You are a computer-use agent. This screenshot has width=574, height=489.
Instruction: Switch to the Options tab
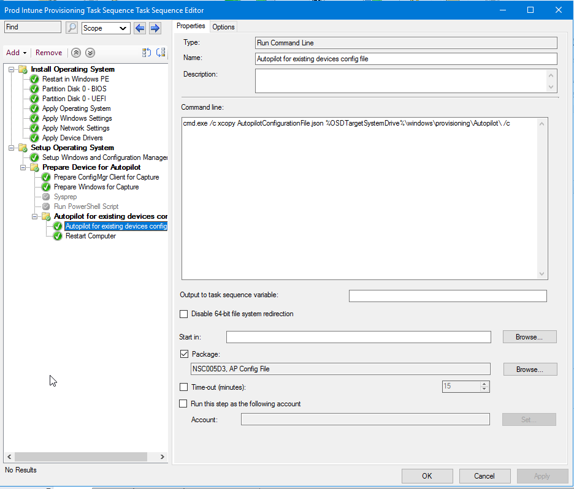point(223,27)
